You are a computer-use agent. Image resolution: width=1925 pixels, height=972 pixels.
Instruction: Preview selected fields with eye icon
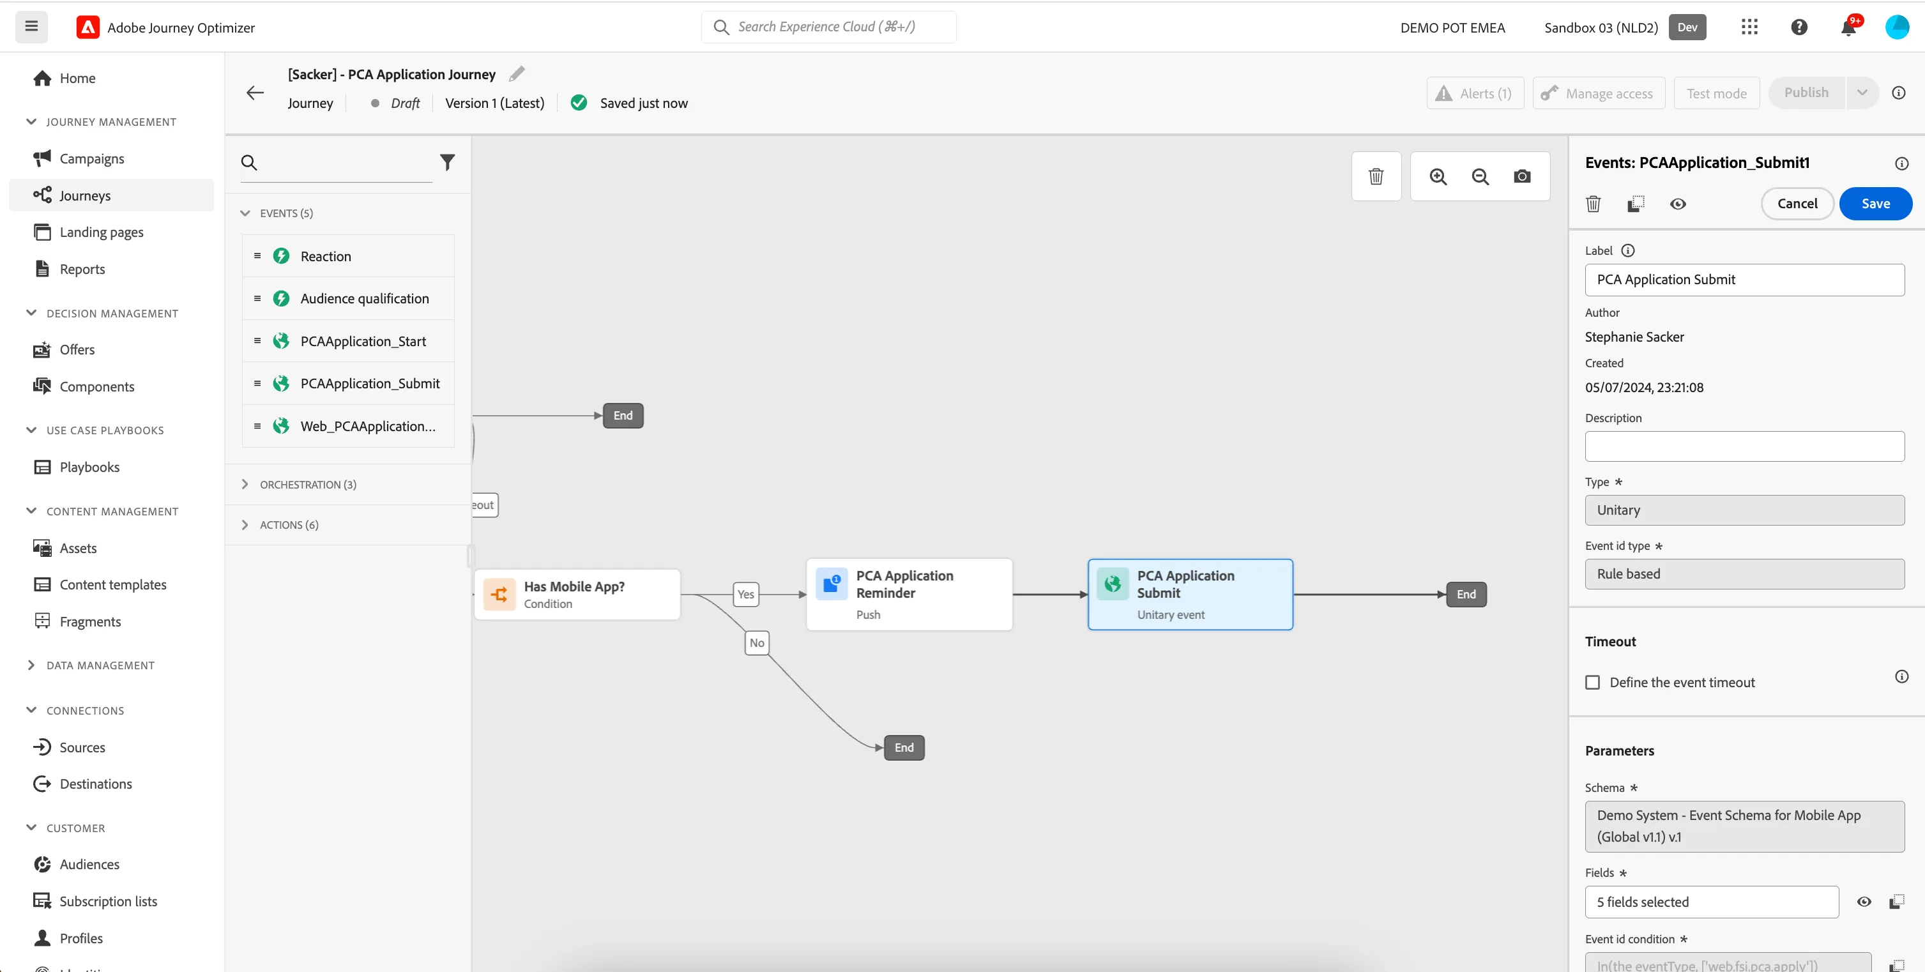coord(1864,902)
